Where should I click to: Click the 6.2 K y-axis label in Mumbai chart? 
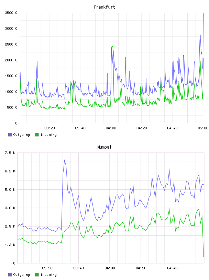10,171
